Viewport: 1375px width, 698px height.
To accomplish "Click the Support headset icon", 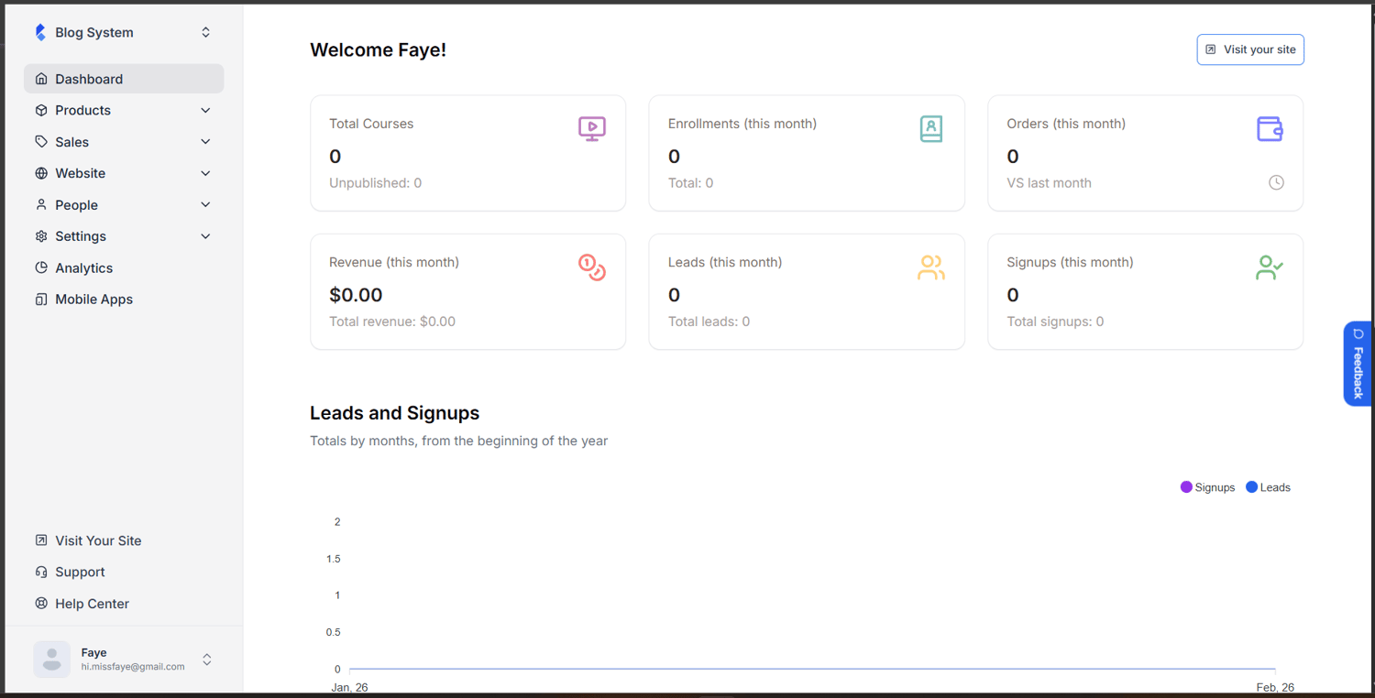I will click(41, 572).
